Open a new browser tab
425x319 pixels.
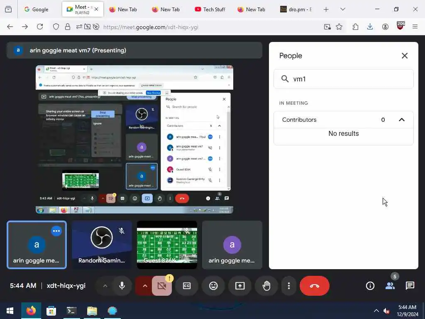(326, 9)
